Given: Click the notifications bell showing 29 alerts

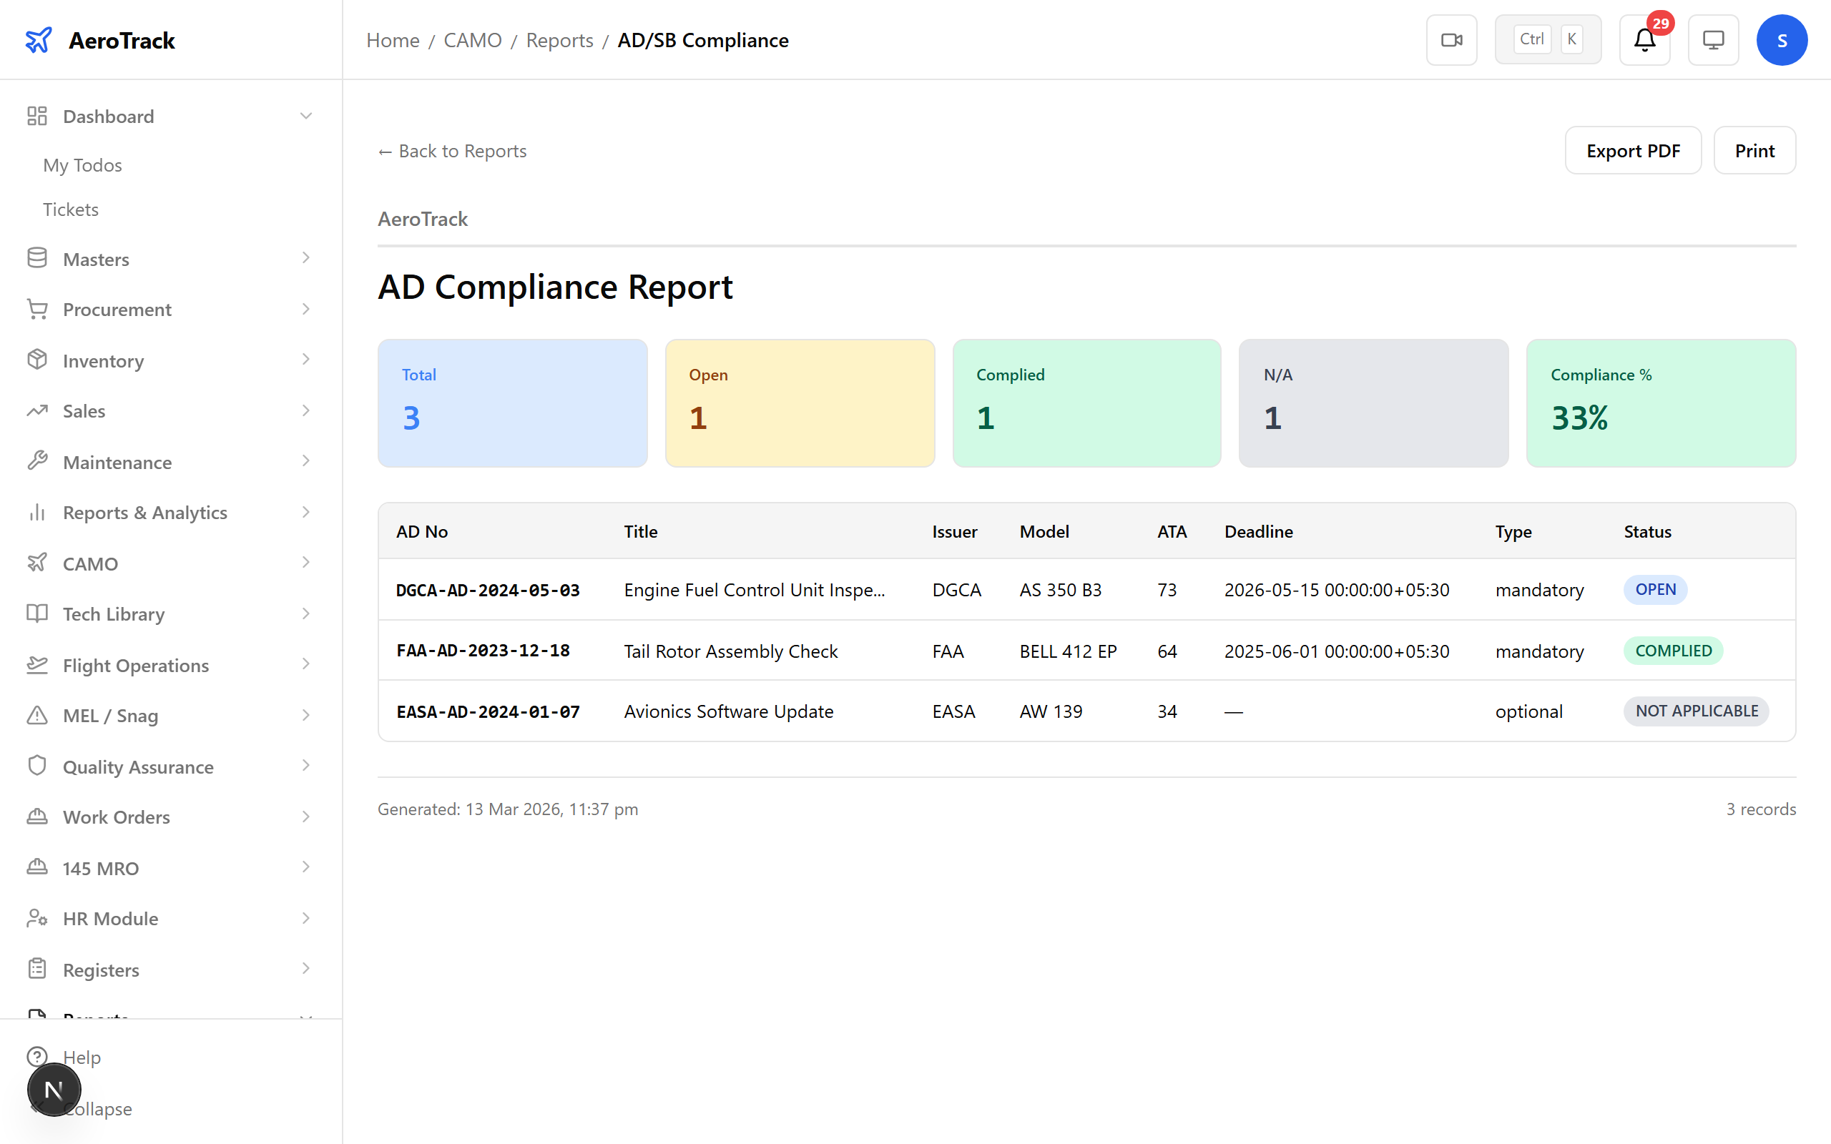Looking at the screenshot, I should 1644,40.
